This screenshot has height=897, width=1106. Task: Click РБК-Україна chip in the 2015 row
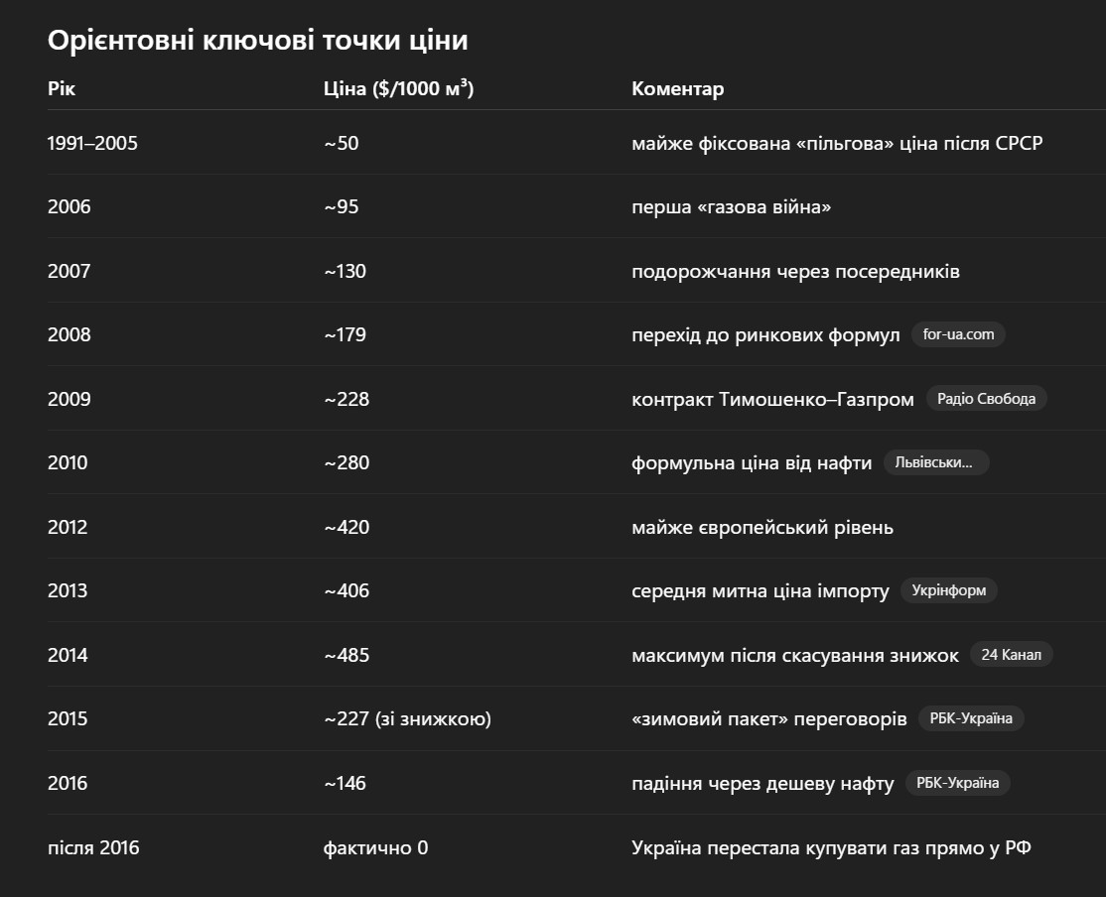click(x=971, y=718)
